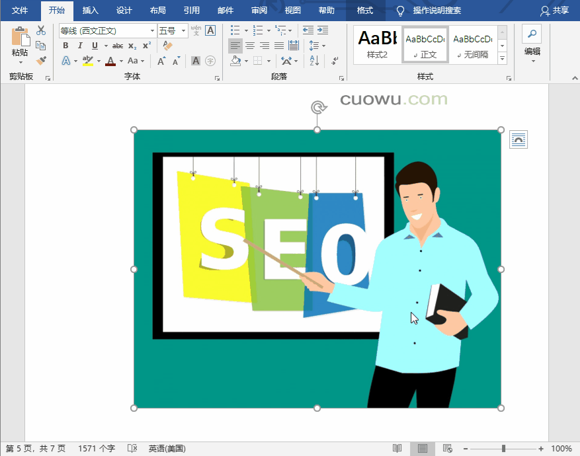Expand the styles gallery more button

(502, 58)
